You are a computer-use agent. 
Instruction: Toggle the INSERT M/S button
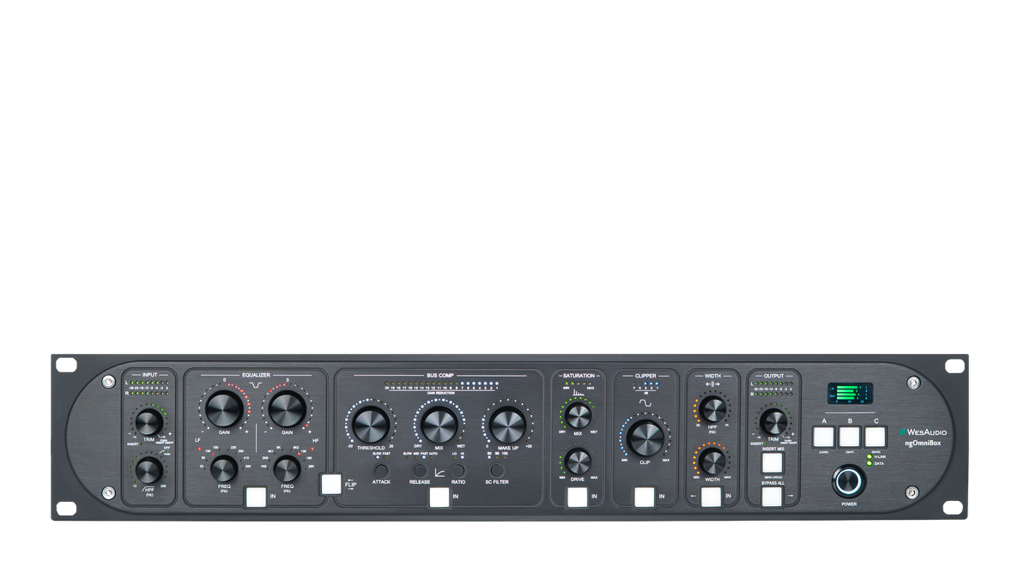click(772, 464)
